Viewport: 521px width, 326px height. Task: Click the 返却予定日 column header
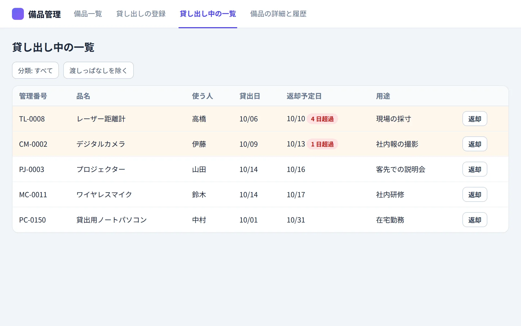[304, 96]
